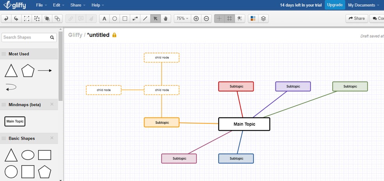The width and height of the screenshot is (384, 181).
Task: Expand the My Documents dropdown
Action: click(x=364, y=5)
